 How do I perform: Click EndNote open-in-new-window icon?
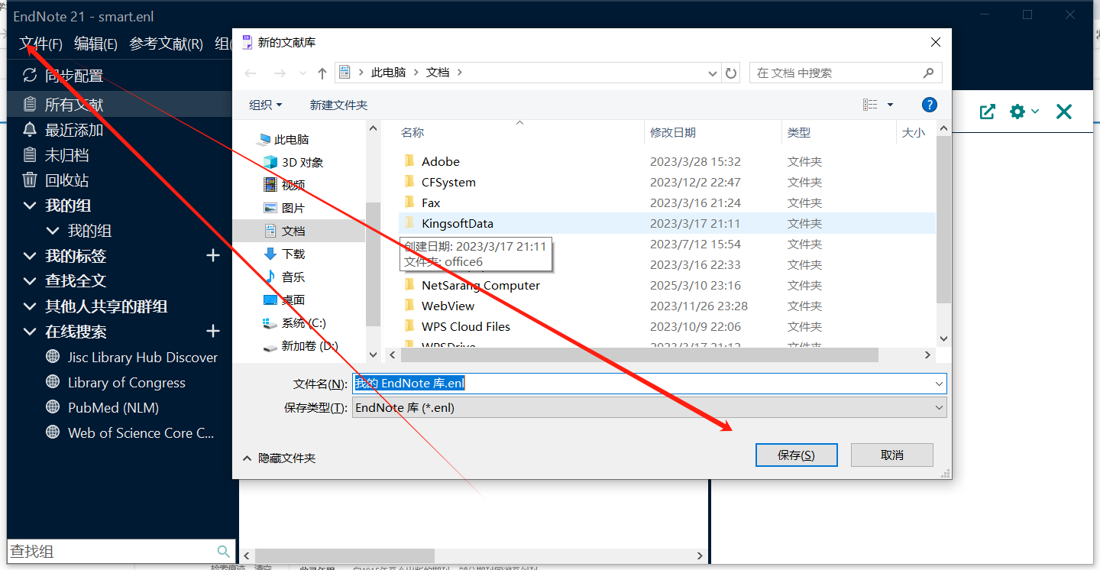click(x=988, y=112)
